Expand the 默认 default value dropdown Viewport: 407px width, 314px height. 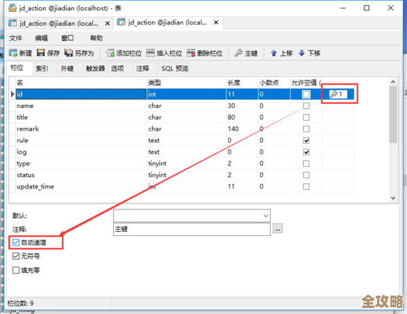pos(265,215)
